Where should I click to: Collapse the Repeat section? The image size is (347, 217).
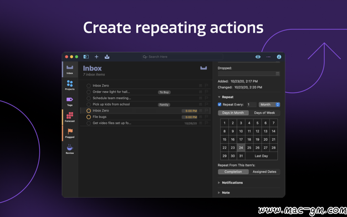pos(219,97)
